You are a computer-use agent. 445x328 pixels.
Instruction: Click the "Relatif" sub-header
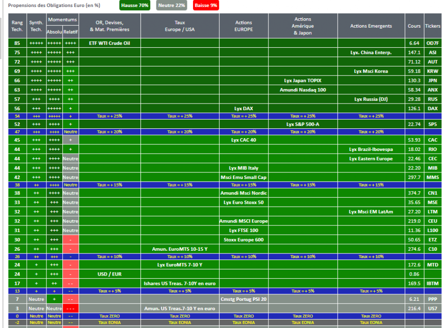(70, 32)
